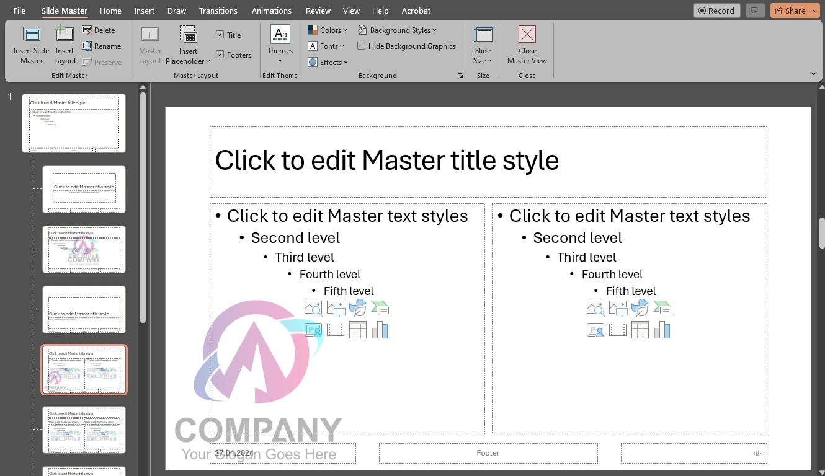Open the Insert Placeholder dropdown
This screenshot has width=825, height=476.
(188, 43)
